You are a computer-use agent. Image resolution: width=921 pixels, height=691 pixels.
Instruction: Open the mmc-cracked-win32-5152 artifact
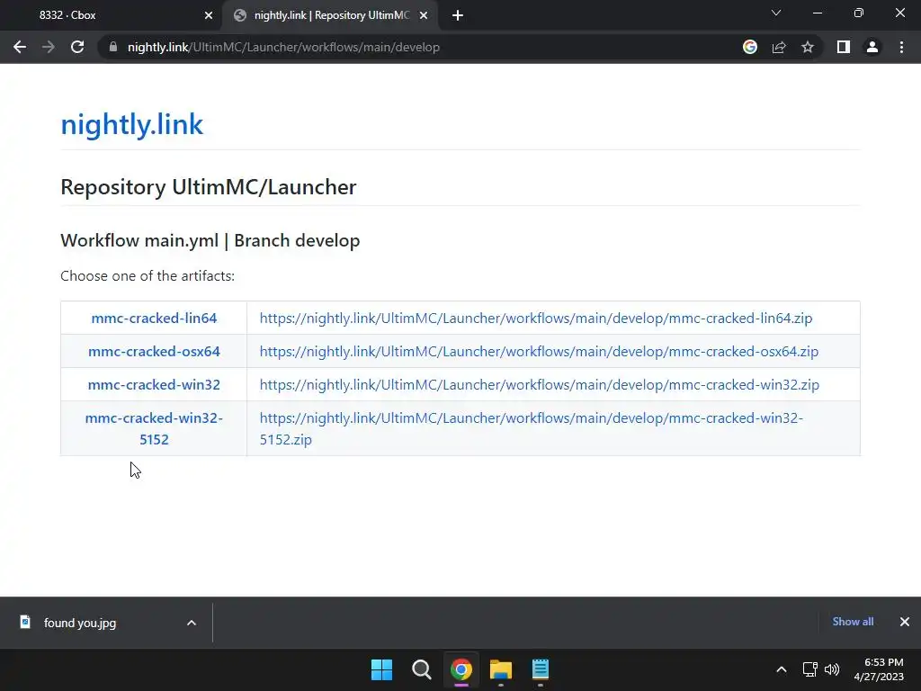pyautogui.click(x=154, y=428)
